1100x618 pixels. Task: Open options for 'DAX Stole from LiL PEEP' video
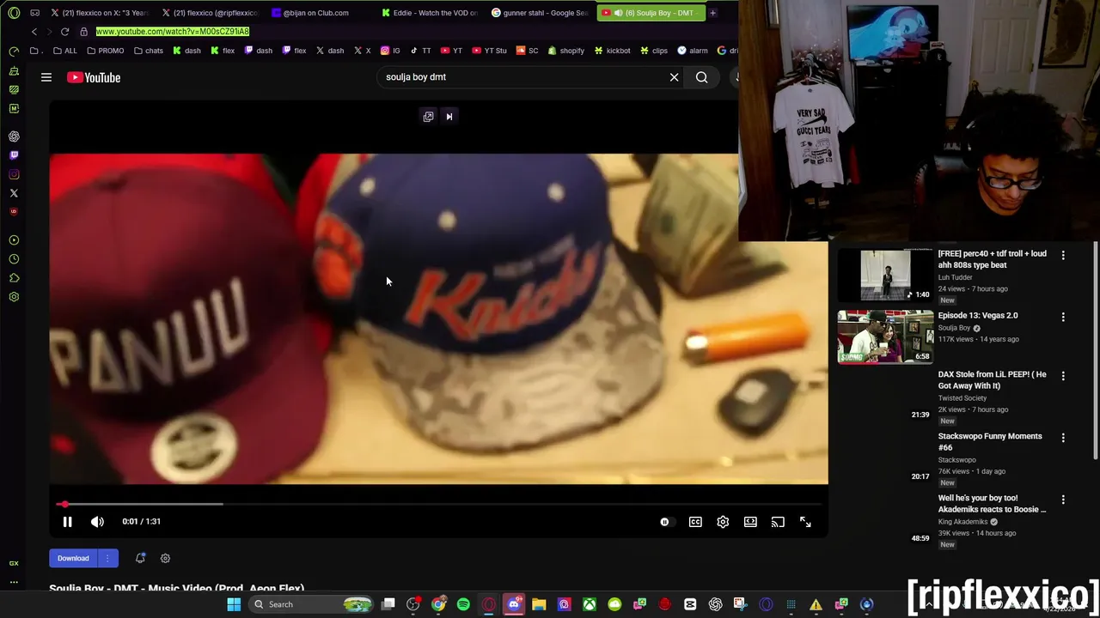(x=1063, y=376)
